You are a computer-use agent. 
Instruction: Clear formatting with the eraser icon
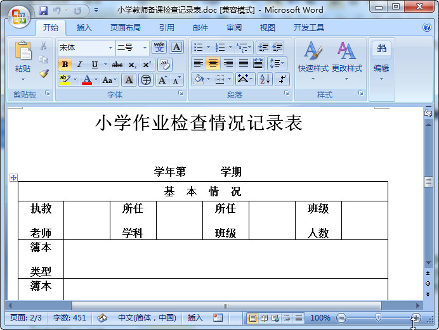[x=165, y=65]
